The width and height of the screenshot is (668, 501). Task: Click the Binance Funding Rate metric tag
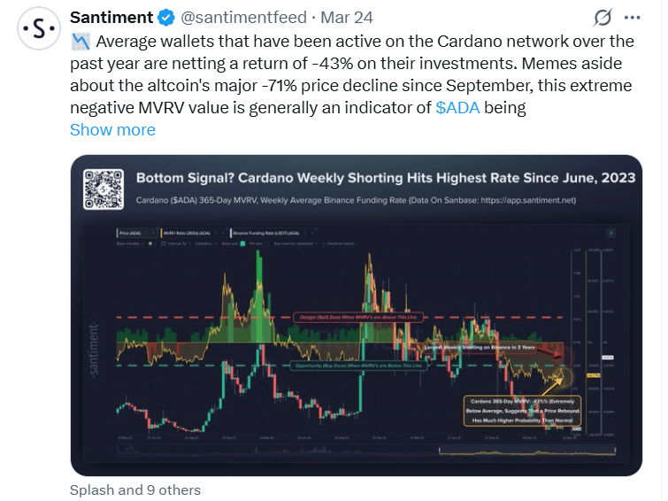pos(242,232)
